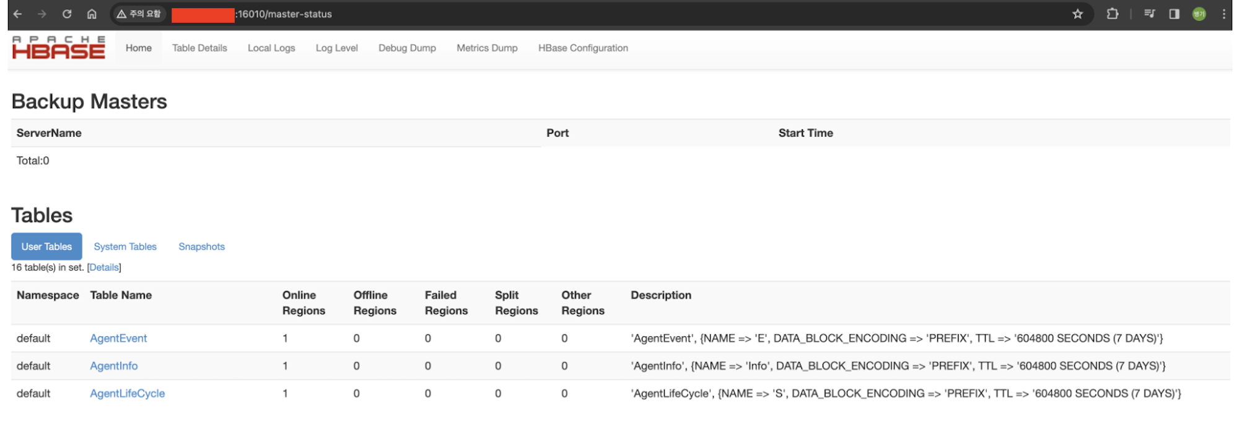Screen dimensions: 1244x421
Task: Open the green profile avatar
Action: (x=1199, y=14)
